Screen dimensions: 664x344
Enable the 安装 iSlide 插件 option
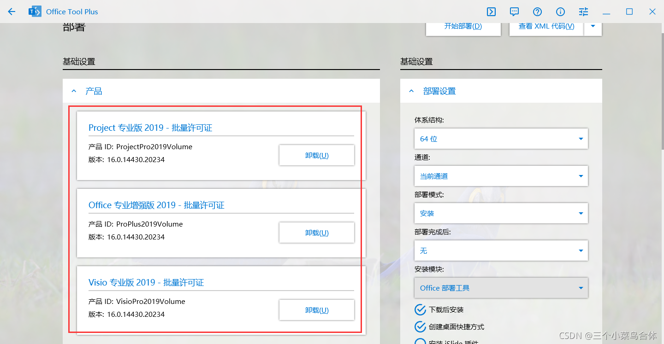click(x=420, y=341)
